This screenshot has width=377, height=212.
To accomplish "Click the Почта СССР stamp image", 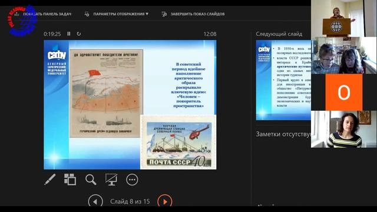I will 178,143.
